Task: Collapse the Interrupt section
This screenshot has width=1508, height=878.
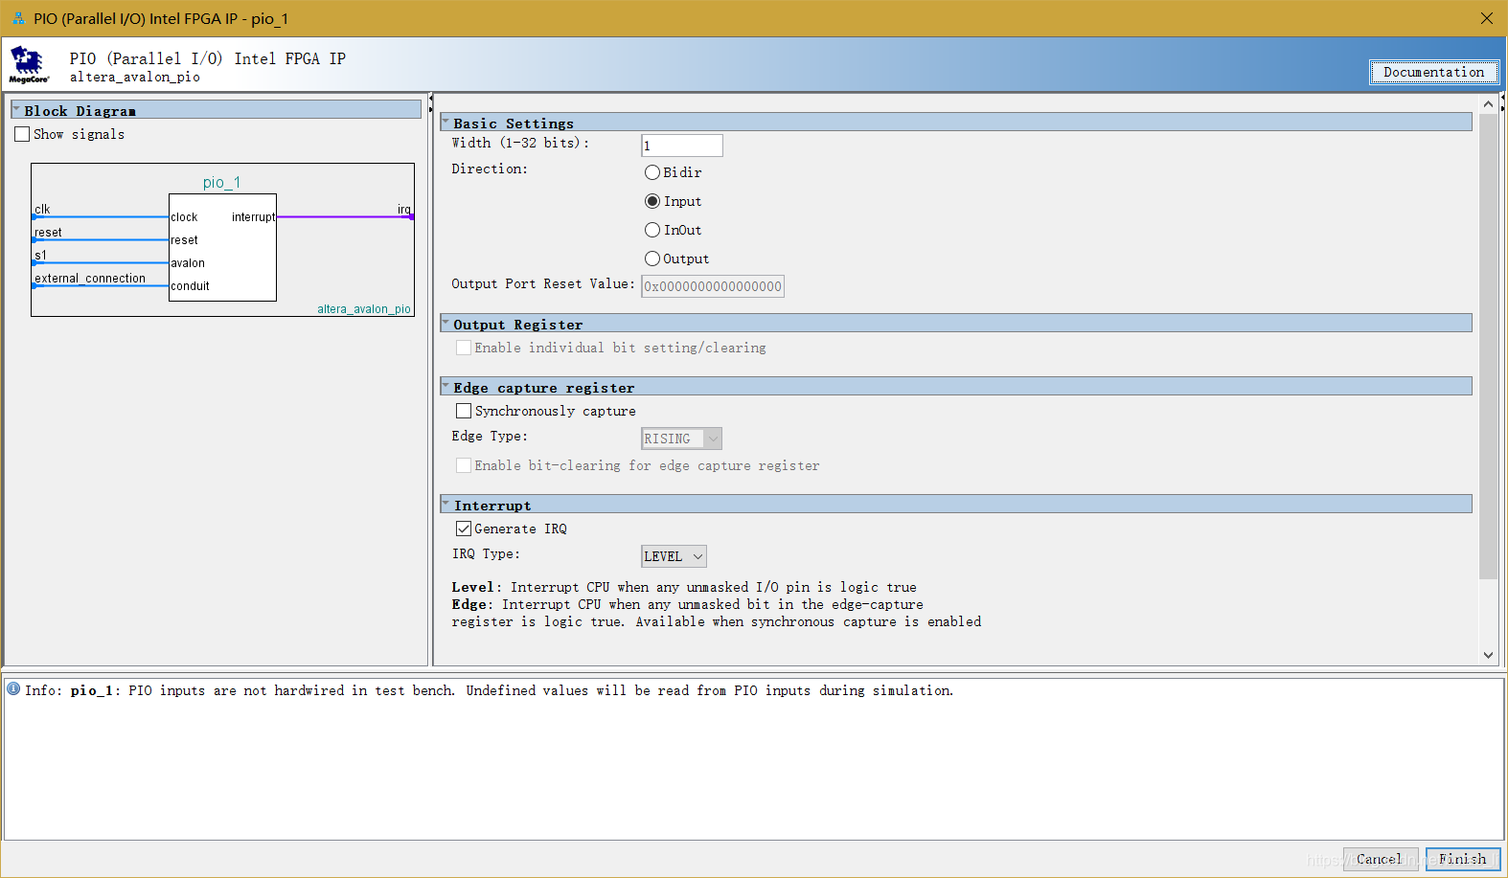Action: (446, 505)
